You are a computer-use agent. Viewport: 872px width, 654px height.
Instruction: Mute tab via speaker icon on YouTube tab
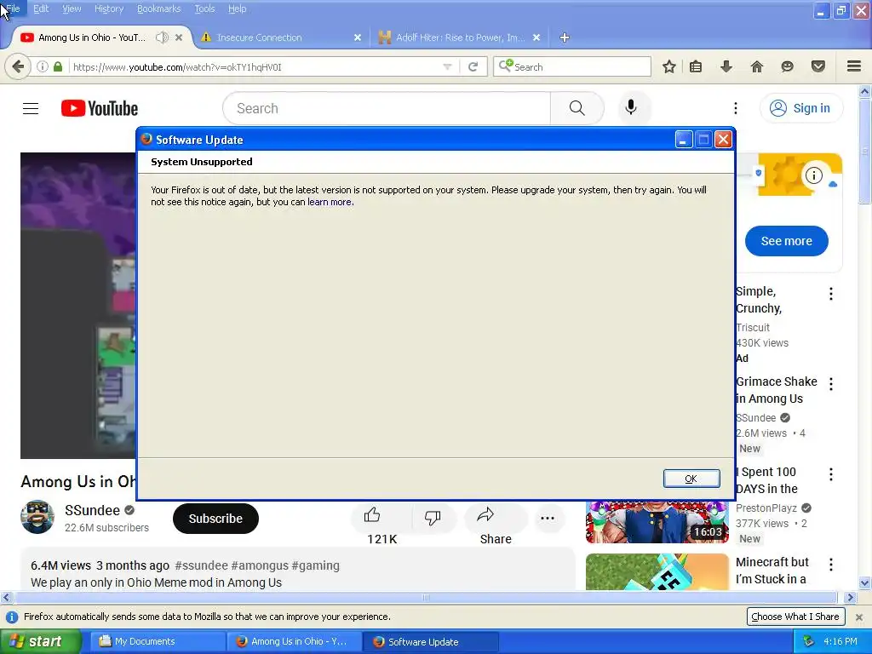click(x=162, y=37)
